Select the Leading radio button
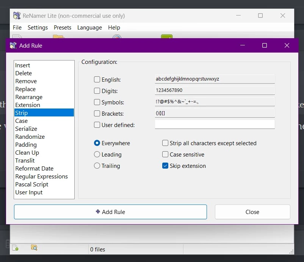 [97, 155]
